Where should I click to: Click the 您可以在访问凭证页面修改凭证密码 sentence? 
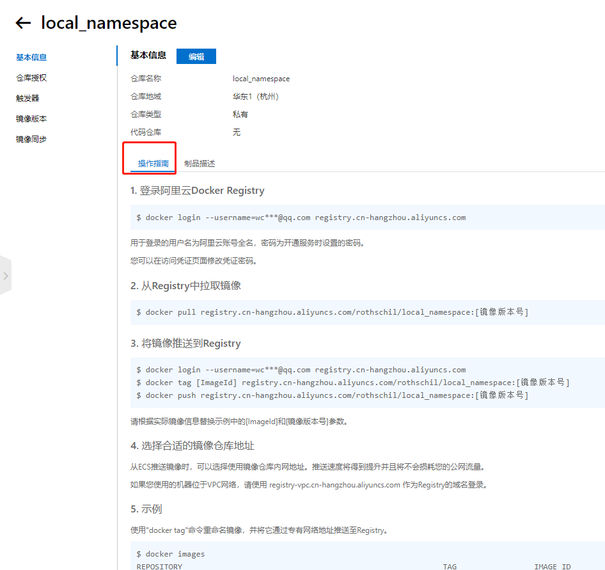point(194,261)
